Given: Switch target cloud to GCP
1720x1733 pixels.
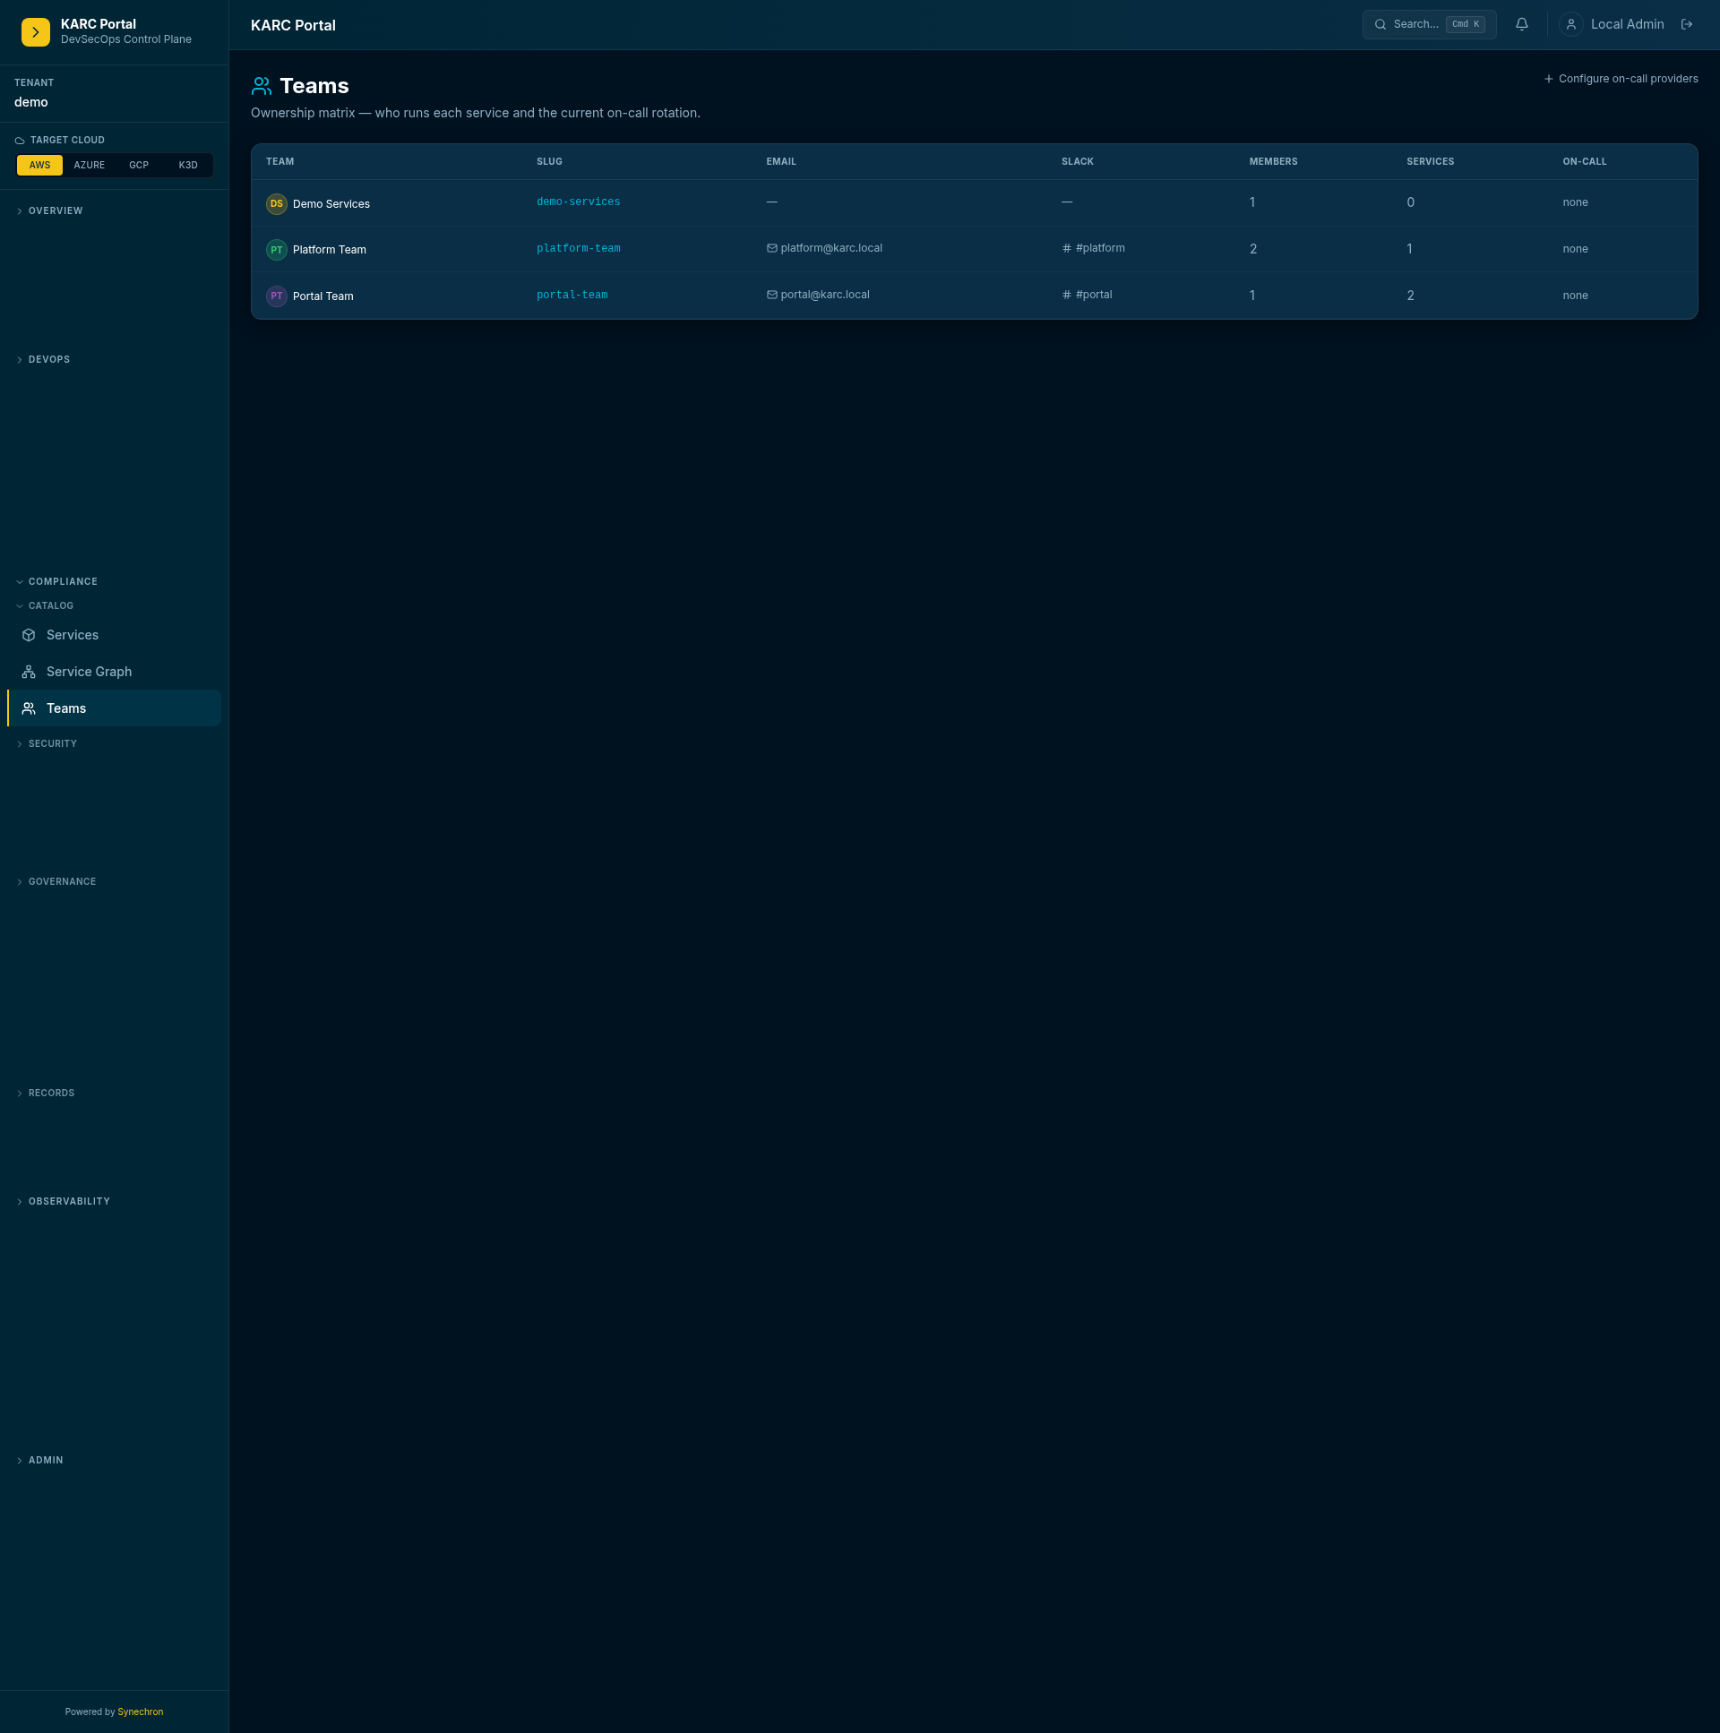Looking at the screenshot, I should click(138, 165).
